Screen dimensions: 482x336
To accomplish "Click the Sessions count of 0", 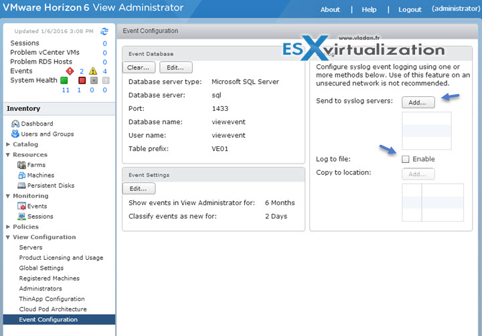I will pyautogui.click(x=105, y=43).
